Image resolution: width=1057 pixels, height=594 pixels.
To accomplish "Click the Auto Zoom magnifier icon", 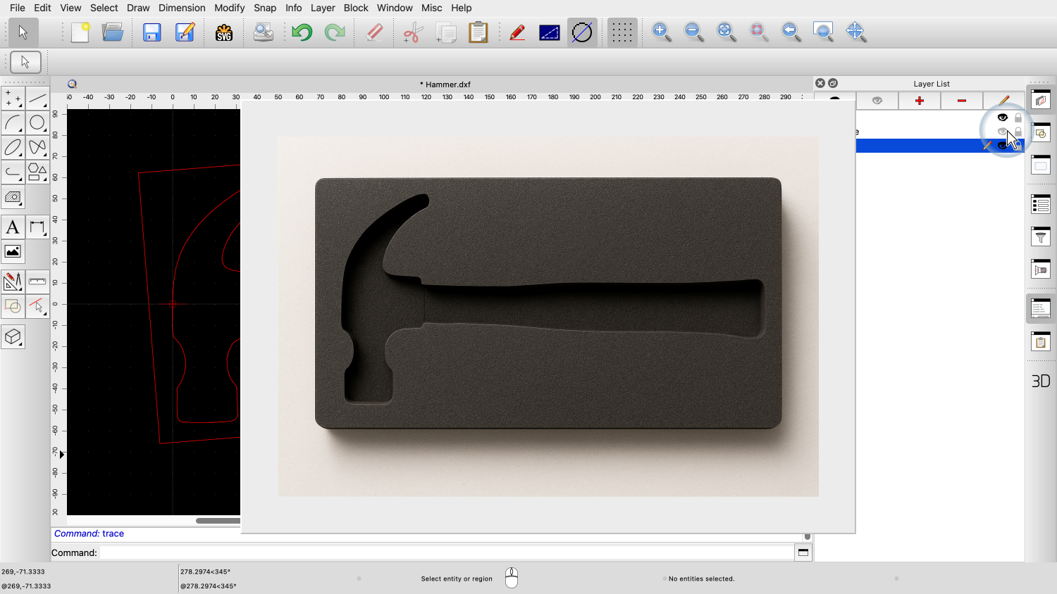I will 727,32.
